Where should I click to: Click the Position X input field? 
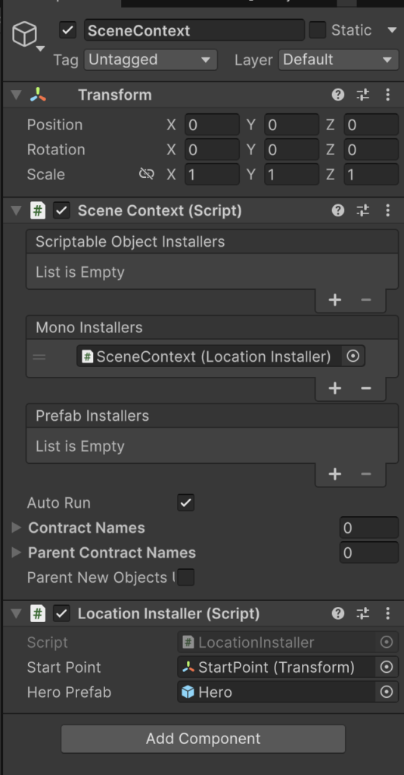click(x=212, y=125)
